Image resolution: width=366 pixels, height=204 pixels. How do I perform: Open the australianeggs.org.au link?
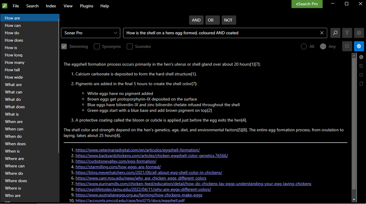[139, 195]
